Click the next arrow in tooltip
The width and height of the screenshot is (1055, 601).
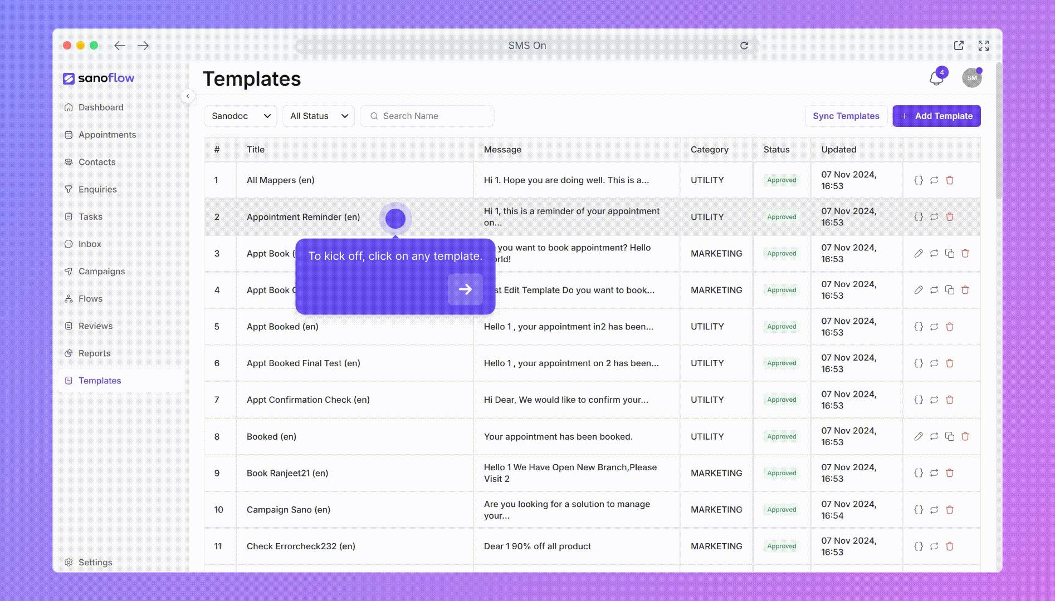(x=465, y=289)
